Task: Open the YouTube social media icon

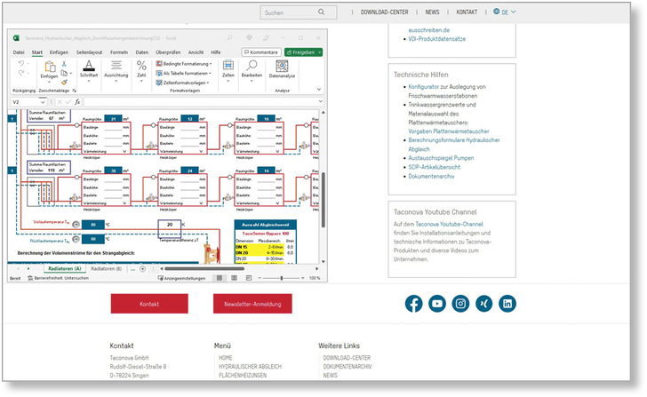Action: [x=437, y=304]
